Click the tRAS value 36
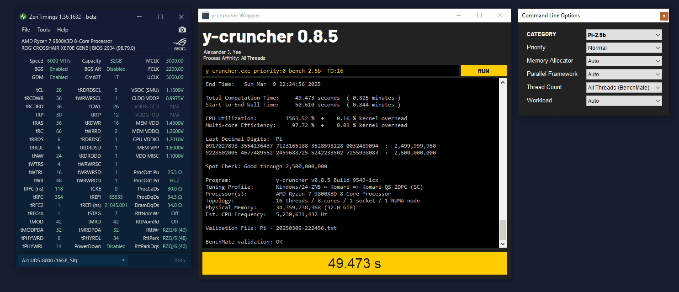 [58, 123]
